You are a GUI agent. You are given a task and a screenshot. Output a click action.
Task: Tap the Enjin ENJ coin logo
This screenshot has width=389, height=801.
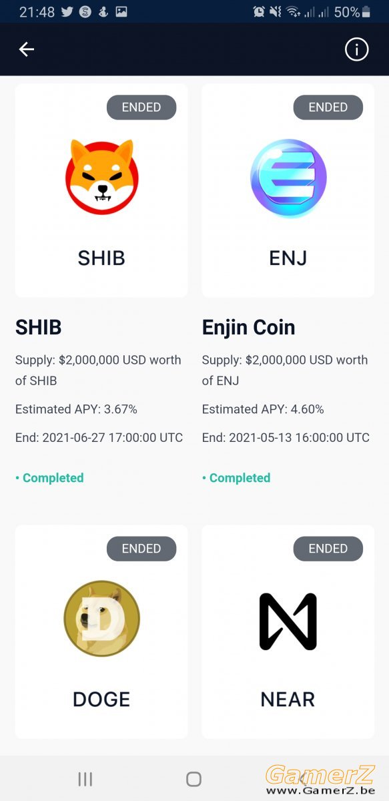pos(288,178)
